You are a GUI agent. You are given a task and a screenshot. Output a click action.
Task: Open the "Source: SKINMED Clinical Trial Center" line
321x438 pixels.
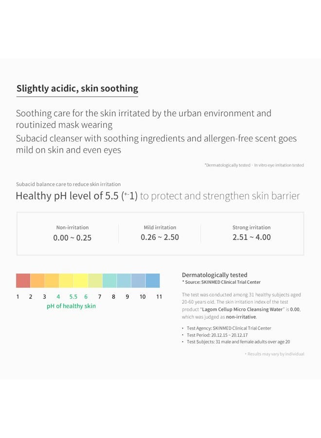(221, 282)
